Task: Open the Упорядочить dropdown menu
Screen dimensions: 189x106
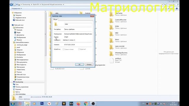Action: pyautogui.click(x=17, y=9)
